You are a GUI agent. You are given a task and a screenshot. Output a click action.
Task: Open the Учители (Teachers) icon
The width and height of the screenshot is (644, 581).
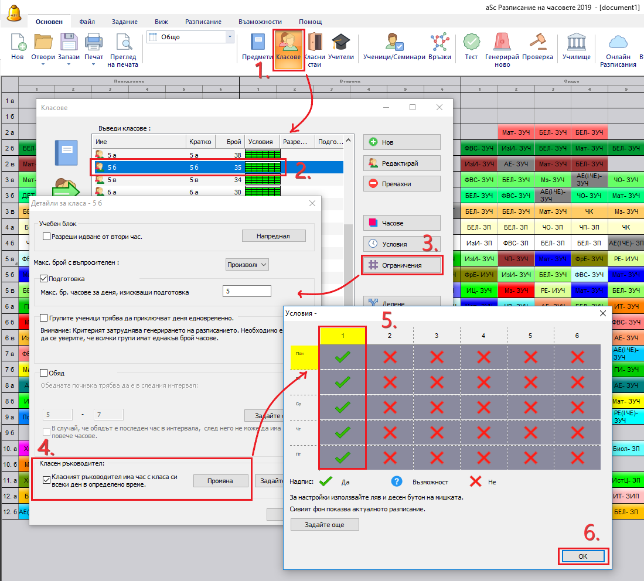pyautogui.click(x=340, y=46)
